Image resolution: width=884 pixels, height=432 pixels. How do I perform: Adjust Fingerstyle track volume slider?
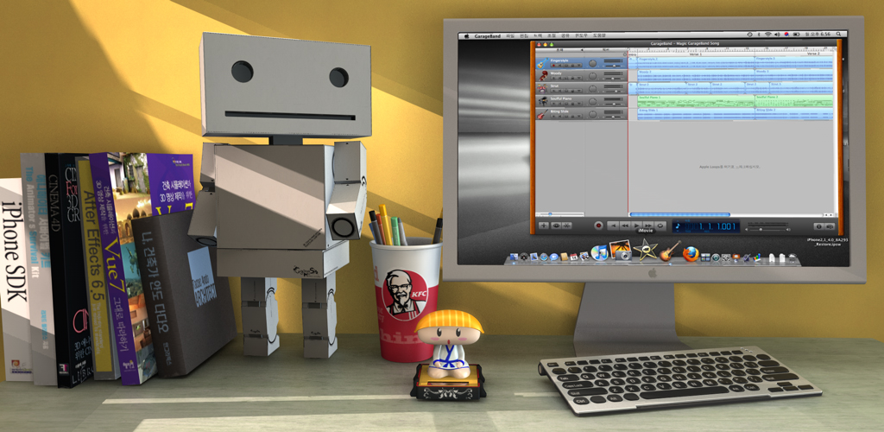[614, 66]
